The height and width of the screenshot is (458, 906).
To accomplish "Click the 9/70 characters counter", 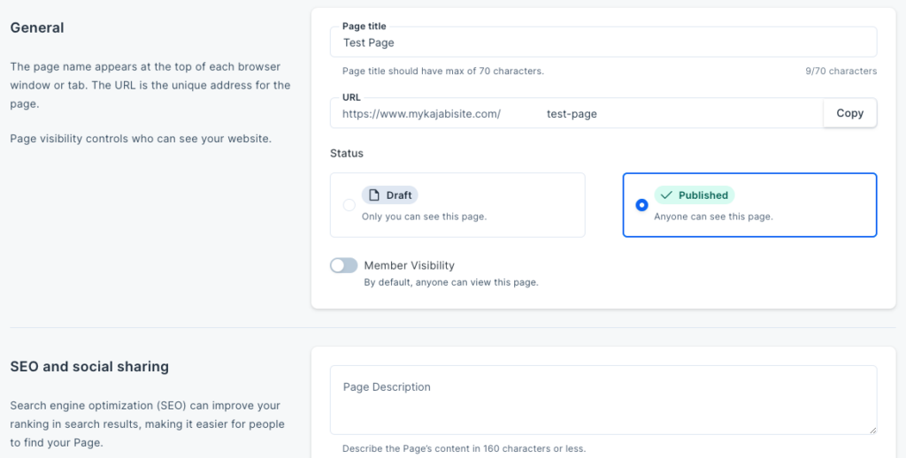I will (x=841, y=71).
